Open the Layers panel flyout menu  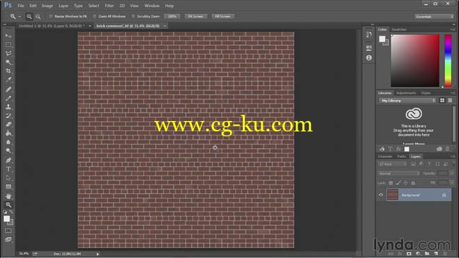pyautogui.click(x=453, y=156)
